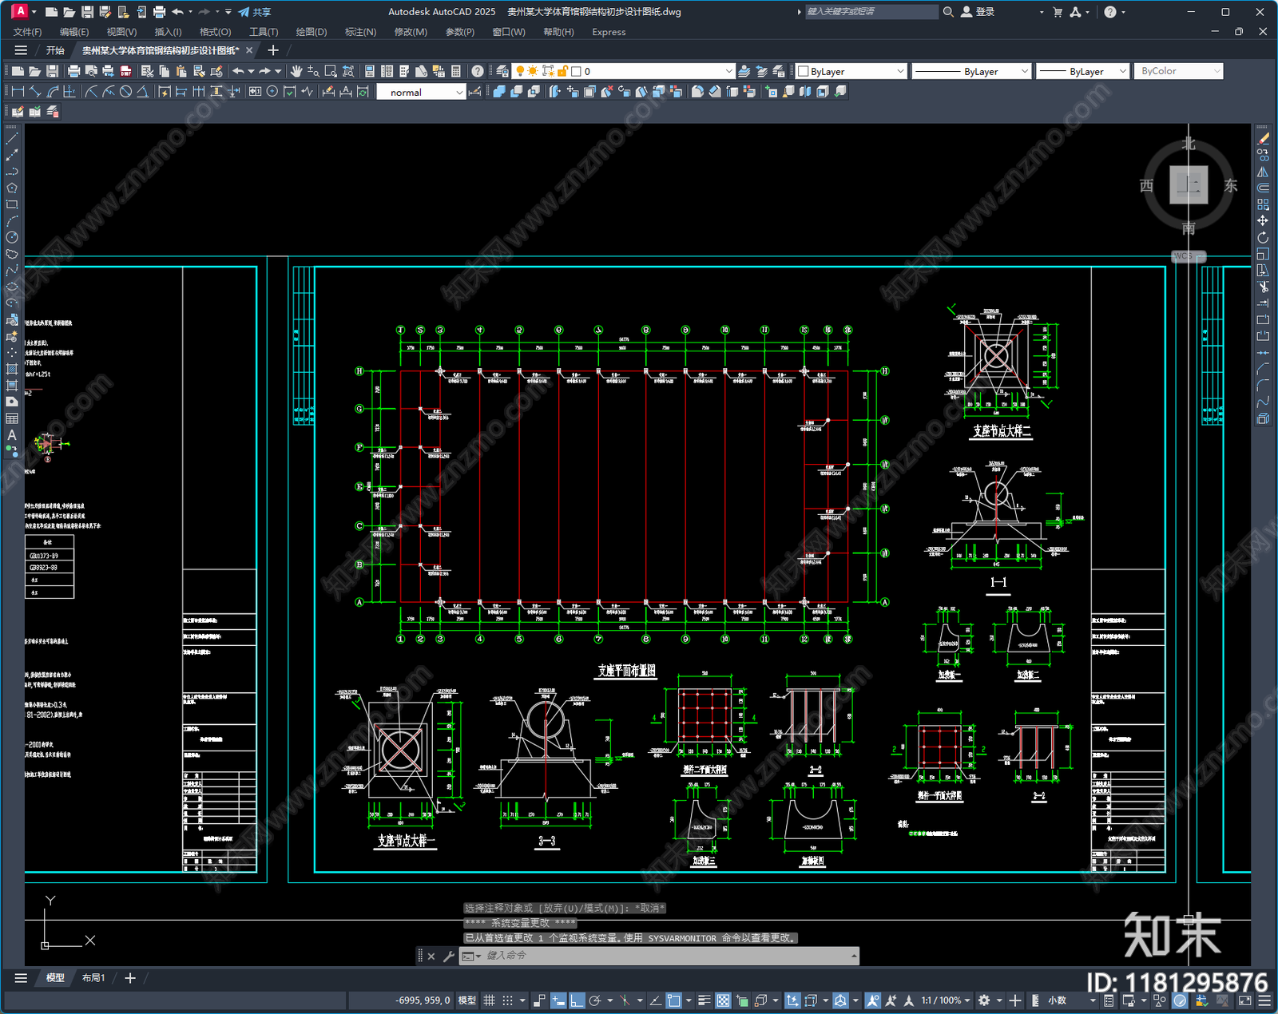This screenshot has height=1014, width=1278.
Task: Toggle Ortho mode in status bar
Action: 577,1000
